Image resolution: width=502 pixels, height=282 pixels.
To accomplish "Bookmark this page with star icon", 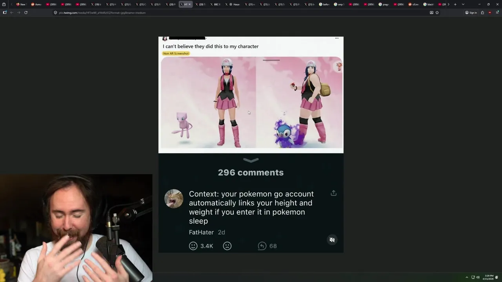I will [x=437, y=13].
